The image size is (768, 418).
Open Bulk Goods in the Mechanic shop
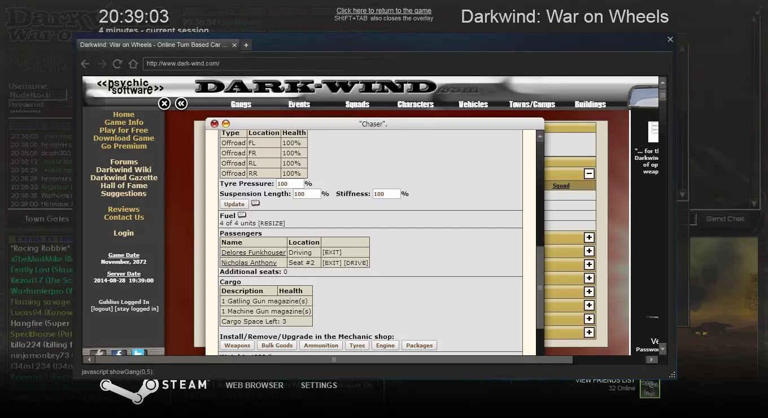coord(277,346)
